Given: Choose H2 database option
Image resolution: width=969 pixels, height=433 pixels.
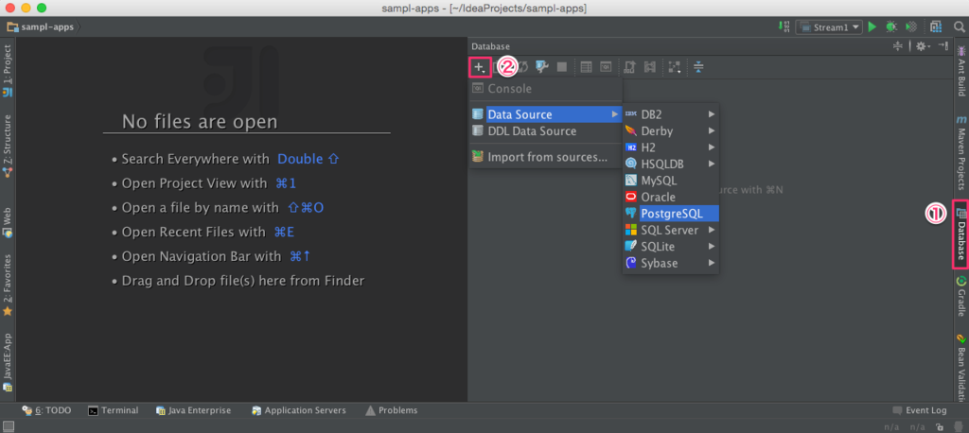Looking at the screenshot, I should (x=671, y=147).
